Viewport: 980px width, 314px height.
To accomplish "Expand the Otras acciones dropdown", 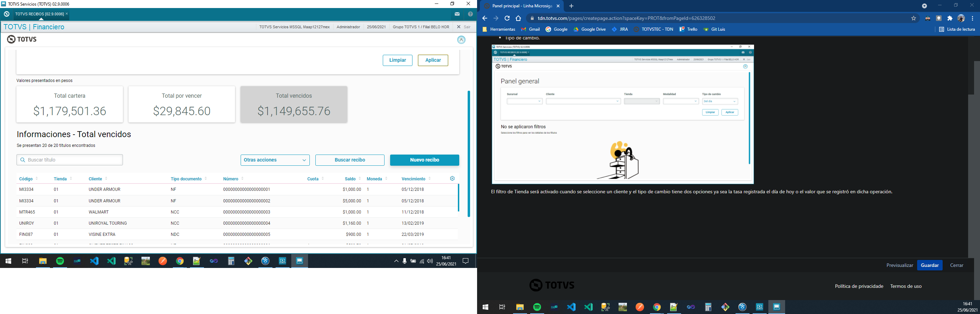I will [275, 160].
